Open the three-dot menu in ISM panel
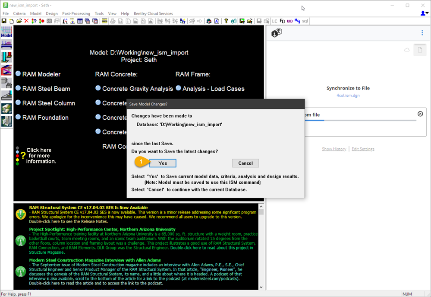Image resolution: width=431 pixels, height=297 pixels. click(x=422, y=33)
